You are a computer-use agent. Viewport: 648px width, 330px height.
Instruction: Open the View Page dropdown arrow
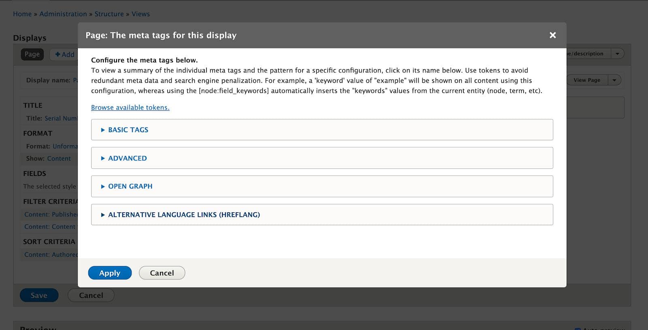(614, 80)
